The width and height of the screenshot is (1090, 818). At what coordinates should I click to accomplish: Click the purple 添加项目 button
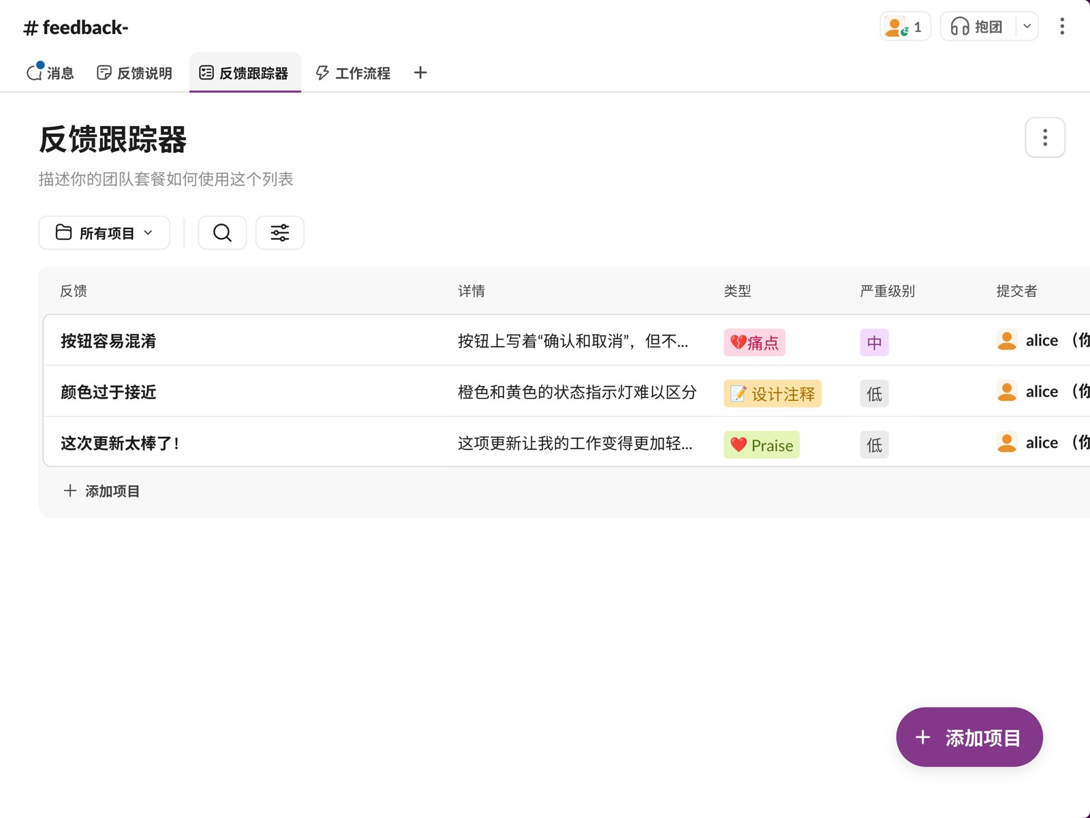(x=969, y=737)
